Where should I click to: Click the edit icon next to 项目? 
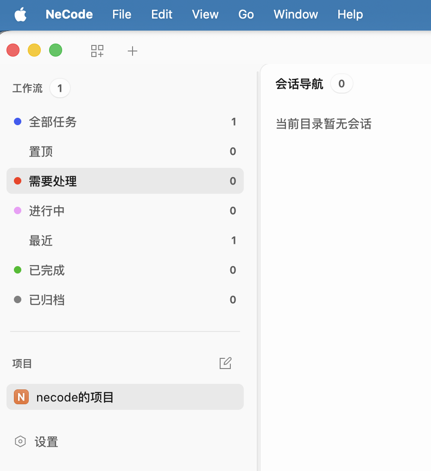point(225,363)
